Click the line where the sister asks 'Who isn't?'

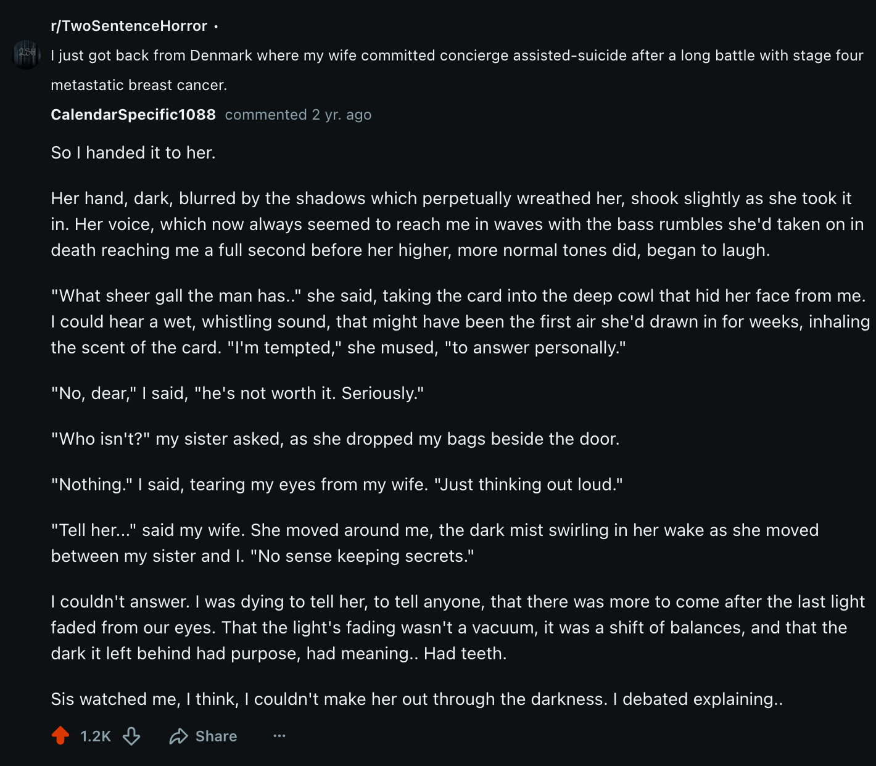point(335,439)
